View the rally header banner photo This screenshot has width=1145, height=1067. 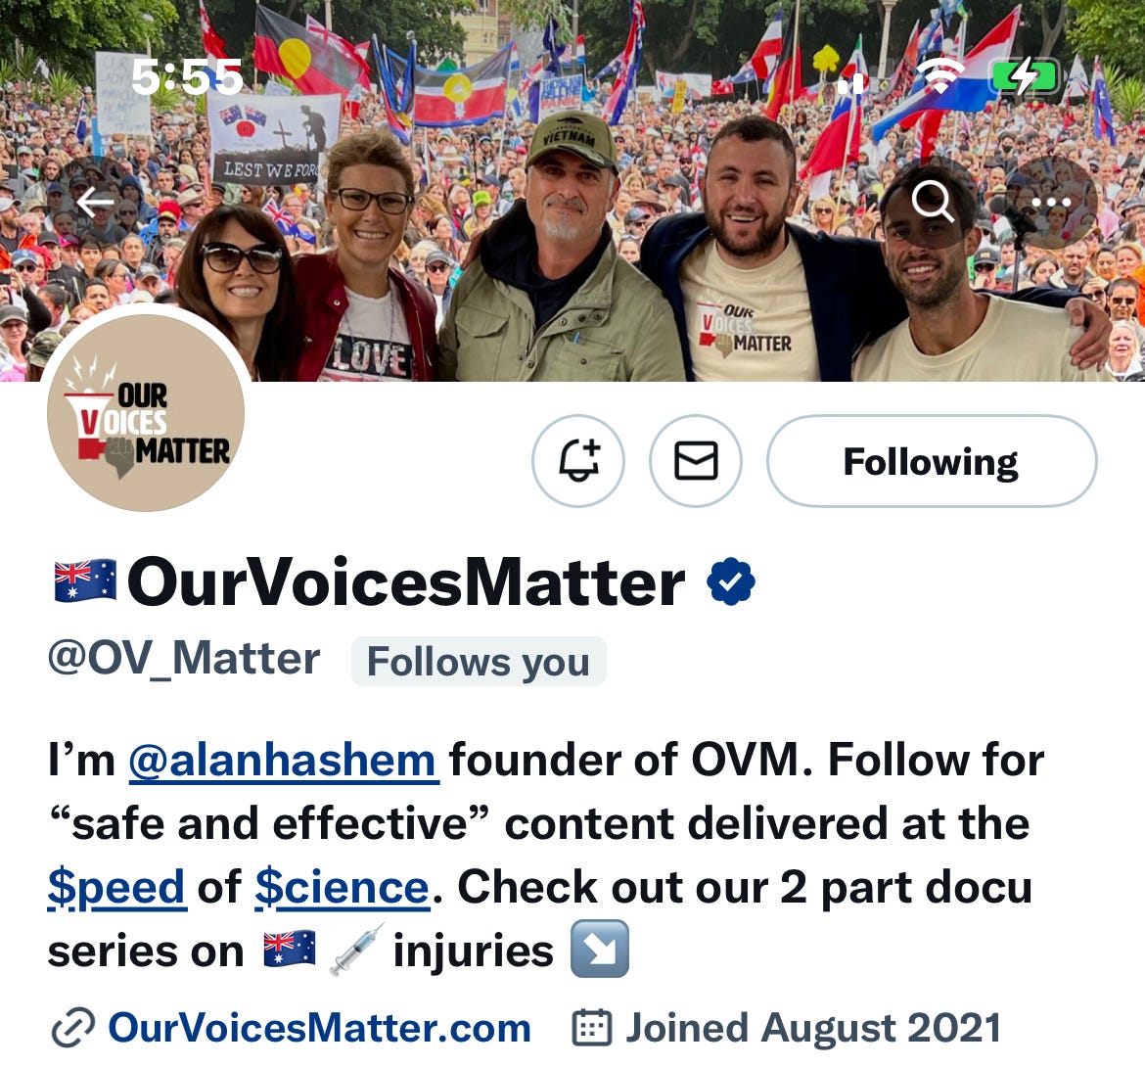pos(572,191)
